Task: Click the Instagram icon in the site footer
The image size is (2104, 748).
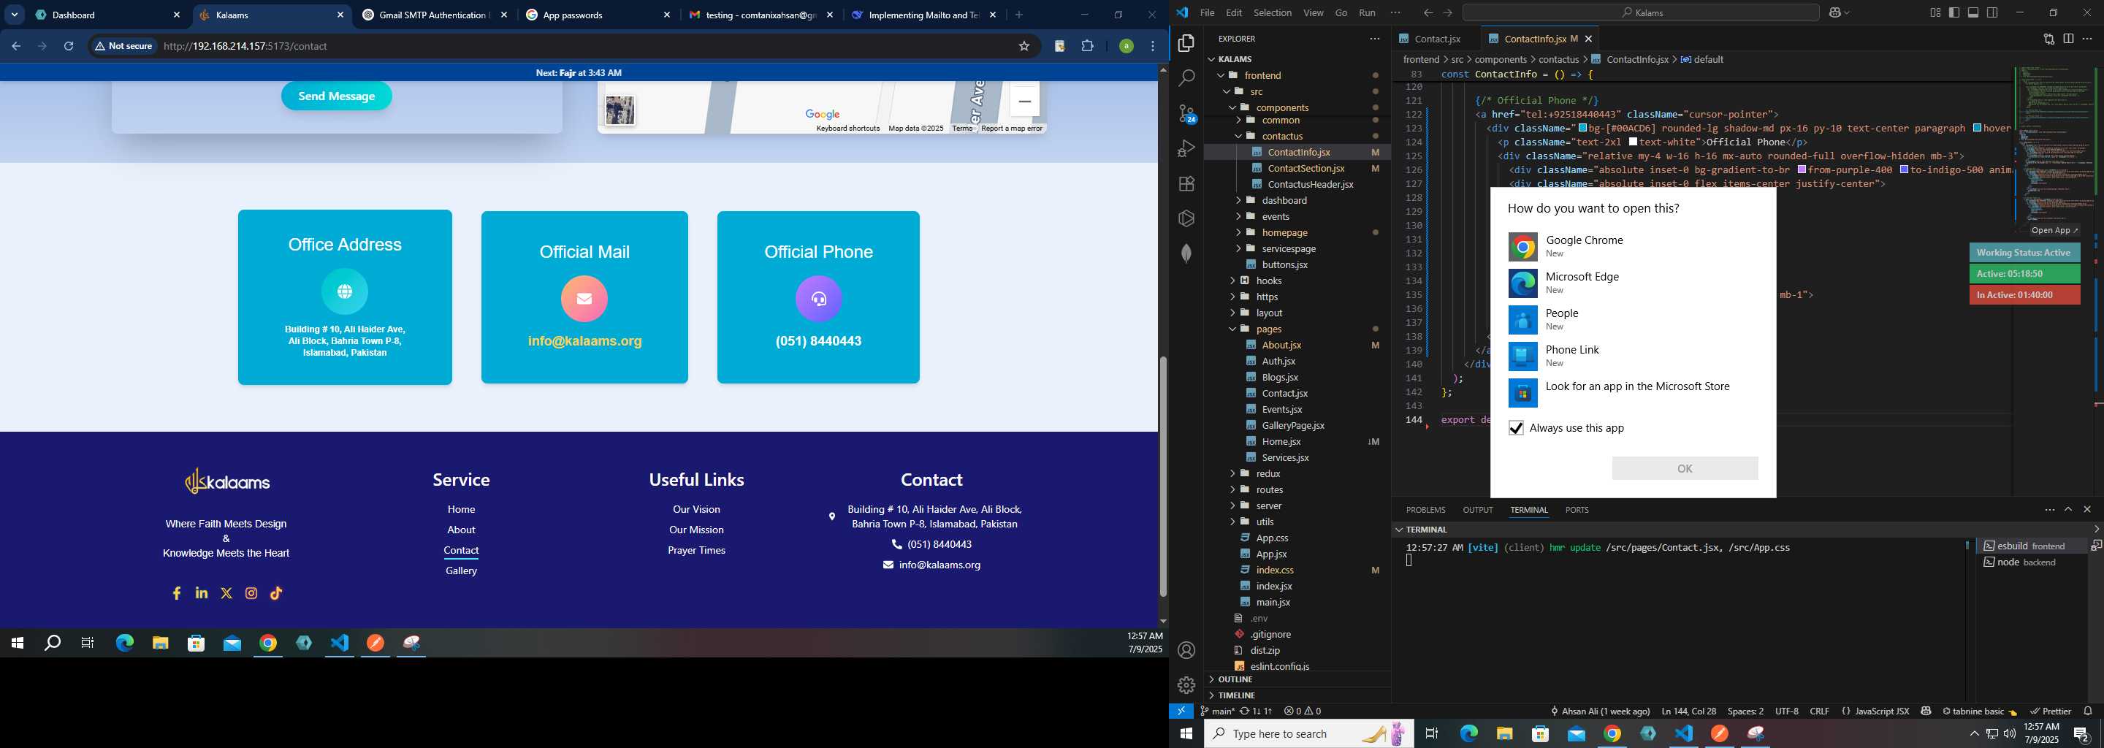Action: (x=251, y=594)
